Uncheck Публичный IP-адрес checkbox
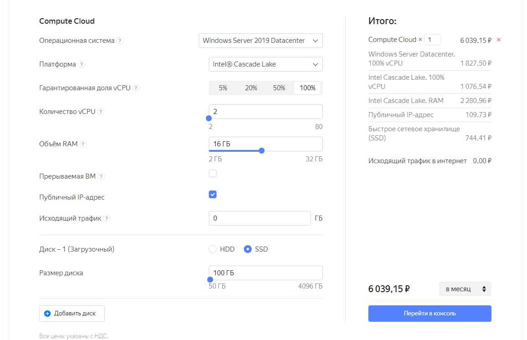 212,195
